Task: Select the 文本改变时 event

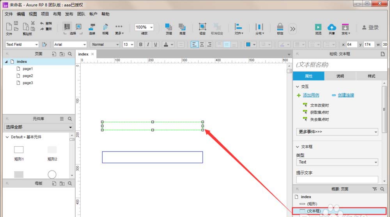Action: [x=319, y=105]
